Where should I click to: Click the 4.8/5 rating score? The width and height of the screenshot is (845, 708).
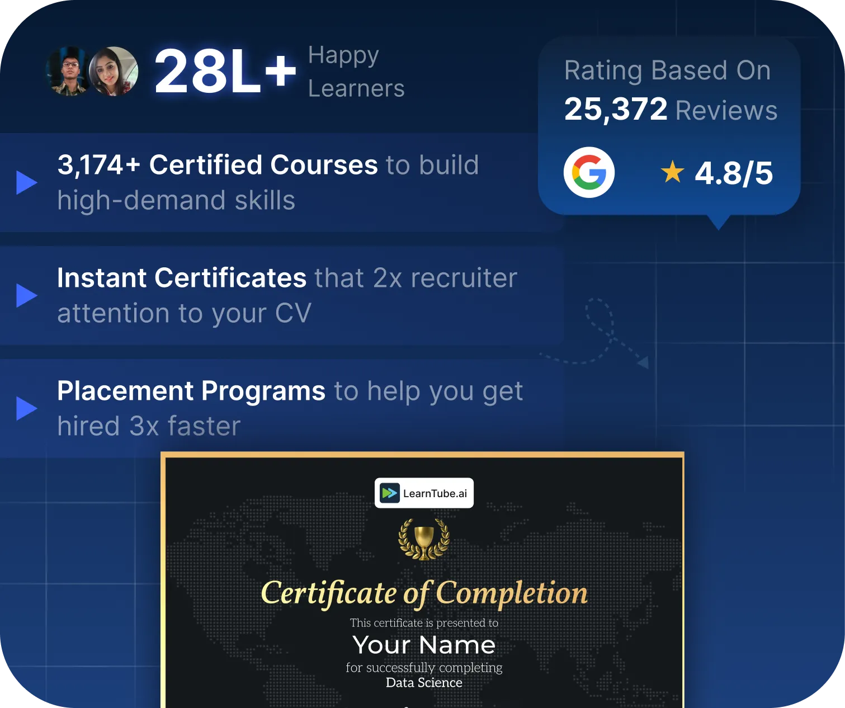coord(733,173)
